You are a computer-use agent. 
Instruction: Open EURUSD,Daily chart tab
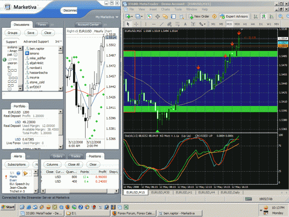(230, 192)
